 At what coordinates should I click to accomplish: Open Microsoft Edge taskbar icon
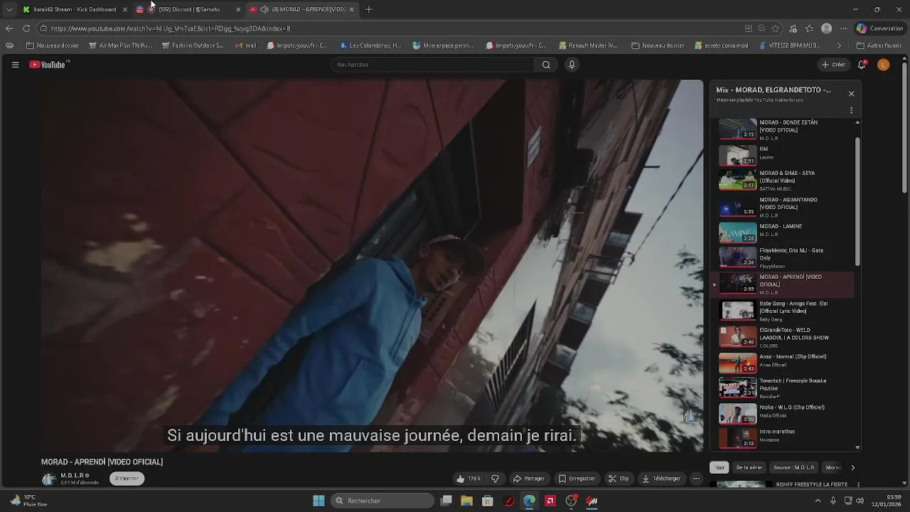click(530, 501)
